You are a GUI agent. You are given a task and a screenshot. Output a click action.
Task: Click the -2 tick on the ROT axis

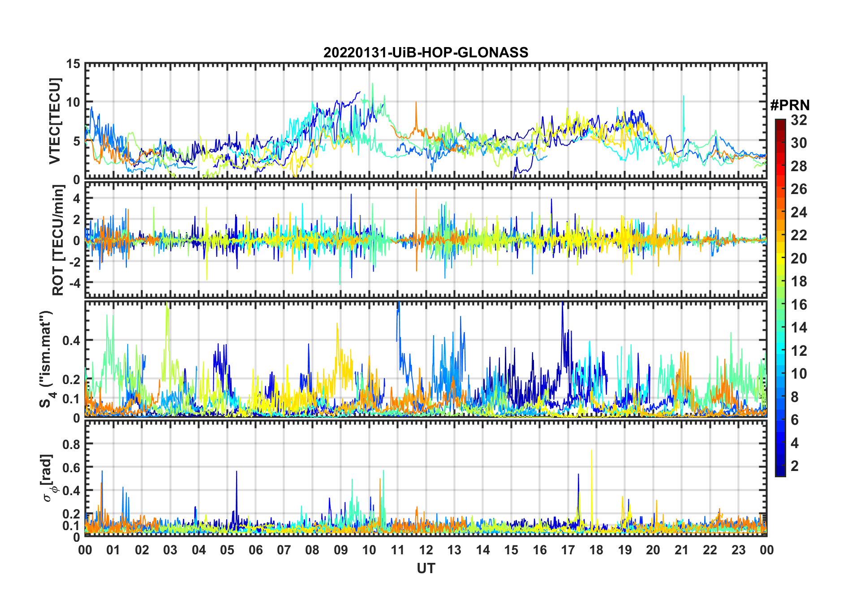tap(74, 262)
